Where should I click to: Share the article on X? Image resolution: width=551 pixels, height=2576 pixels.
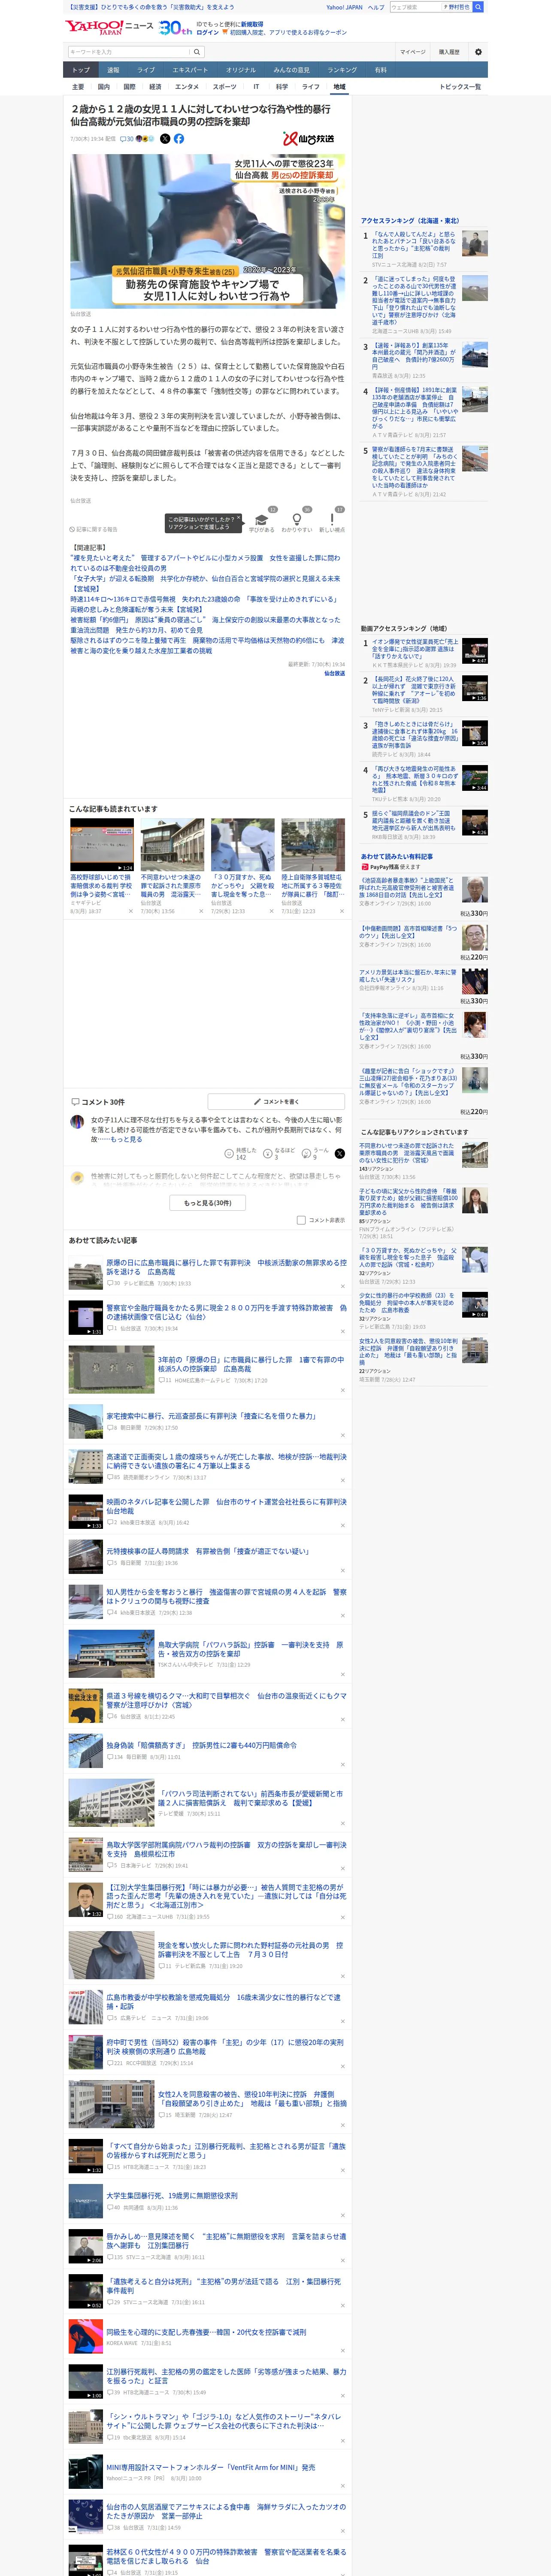coord(165,139)
